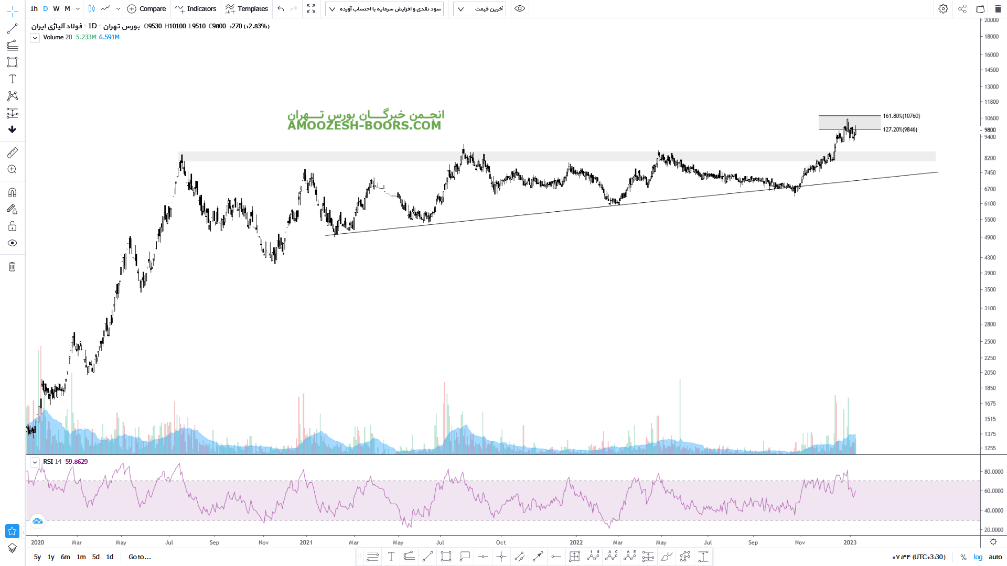The width and height of the screenshot is (1007, 566).
Task: Click the share chart icon
Action: pyautogui.click(x=962, y=8)
